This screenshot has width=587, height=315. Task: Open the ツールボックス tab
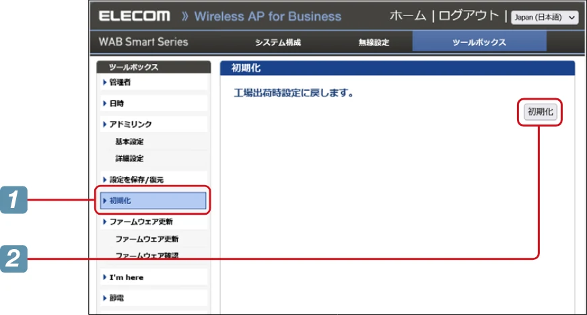[x=479, y=42]
